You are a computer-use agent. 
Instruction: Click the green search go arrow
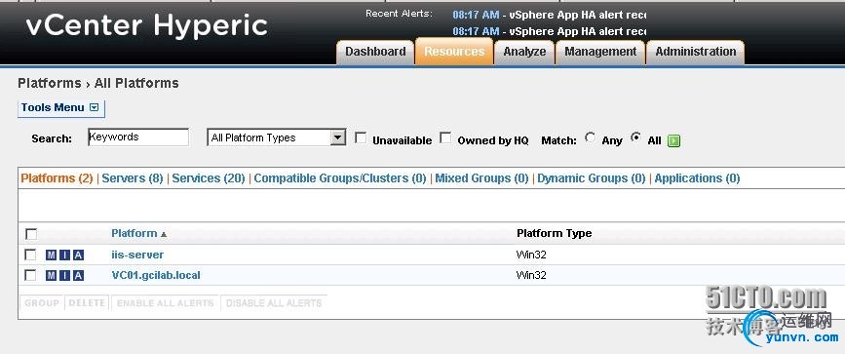tap(673, 141)
